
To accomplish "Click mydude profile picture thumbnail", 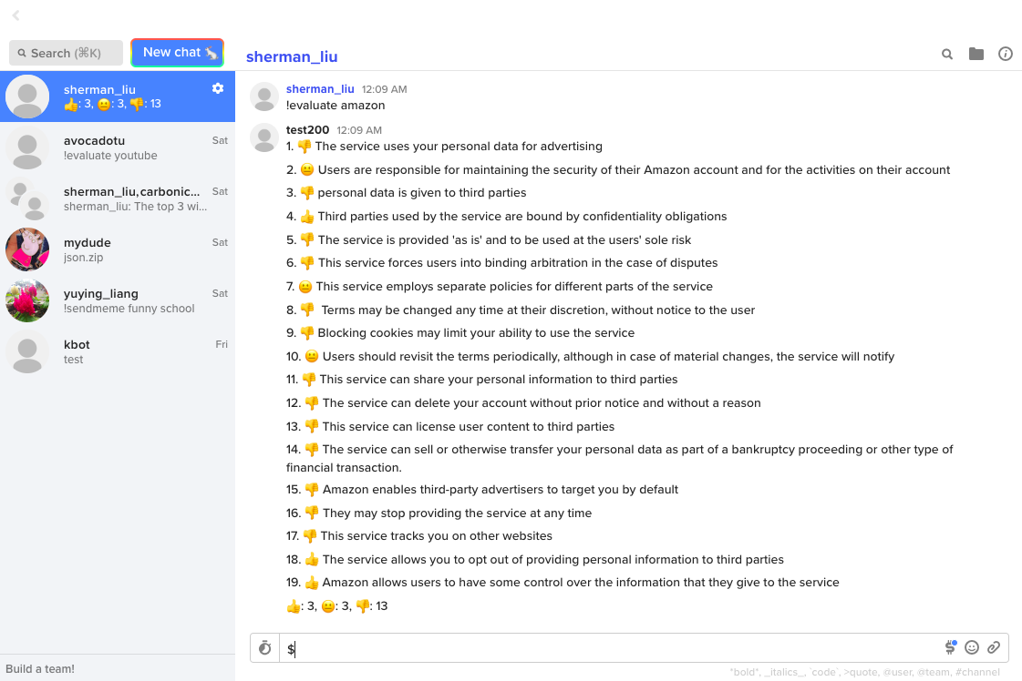I will tap(27, 249).
